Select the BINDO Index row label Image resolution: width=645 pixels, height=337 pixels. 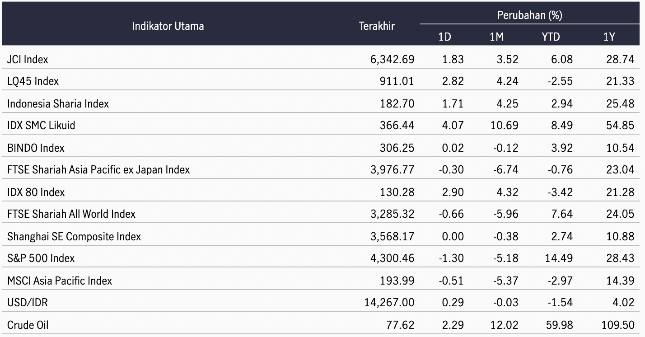[x=36, y=148]
